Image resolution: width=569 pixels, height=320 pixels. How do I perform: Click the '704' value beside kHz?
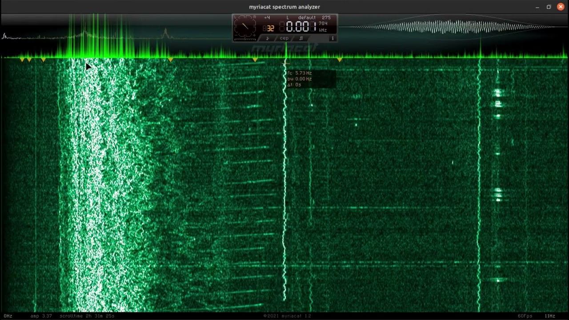point(323,23)
